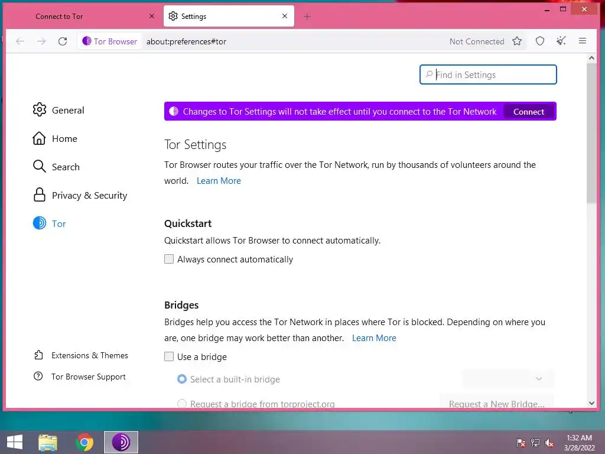
Task: Bookmark this page with the star icon
Action: click(517, 41)
